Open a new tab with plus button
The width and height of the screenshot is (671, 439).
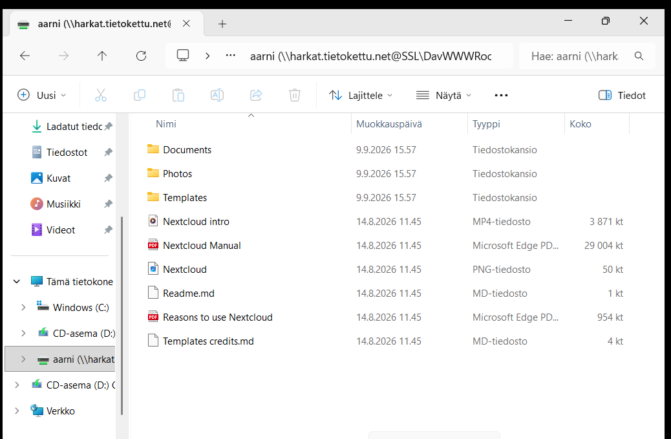pos(222,24)
